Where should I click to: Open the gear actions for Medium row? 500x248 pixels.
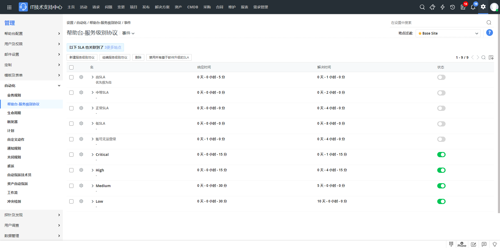pos(81,186)
